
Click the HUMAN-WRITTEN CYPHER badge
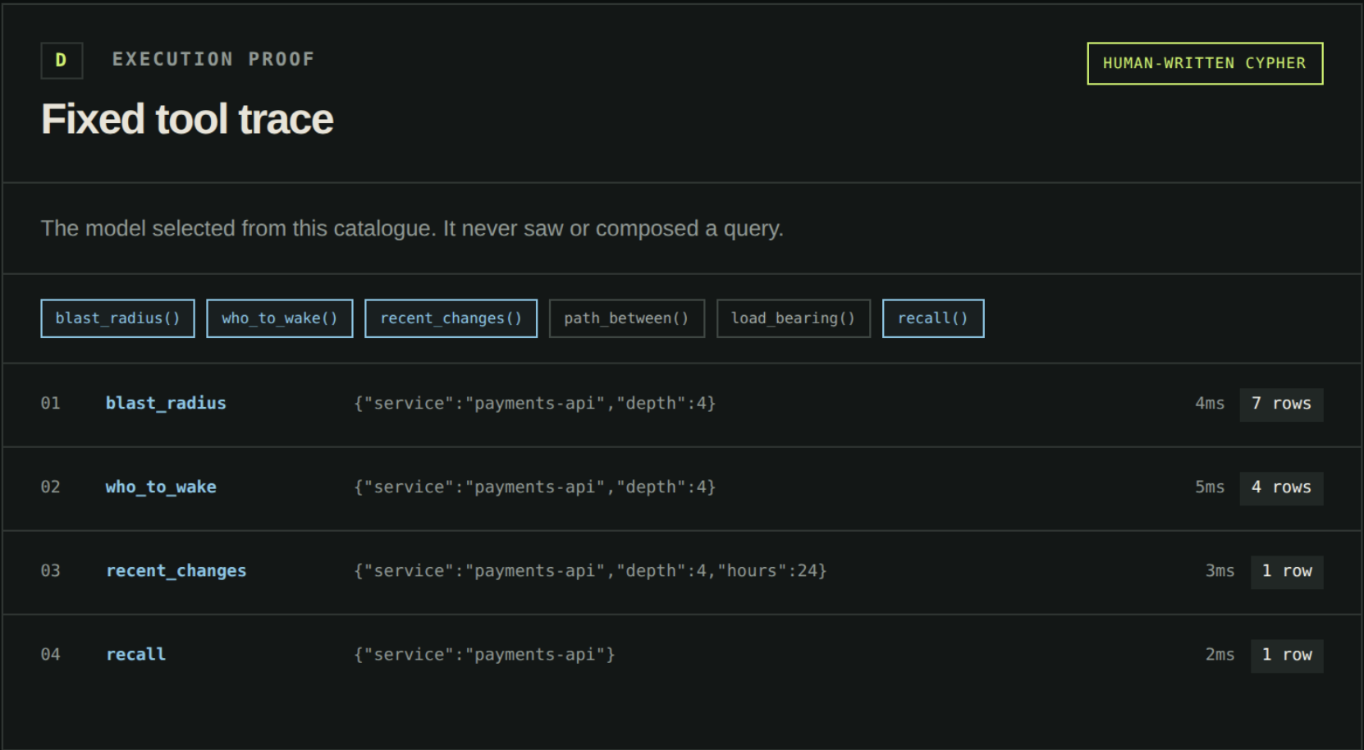click(x=1205, y=63)
